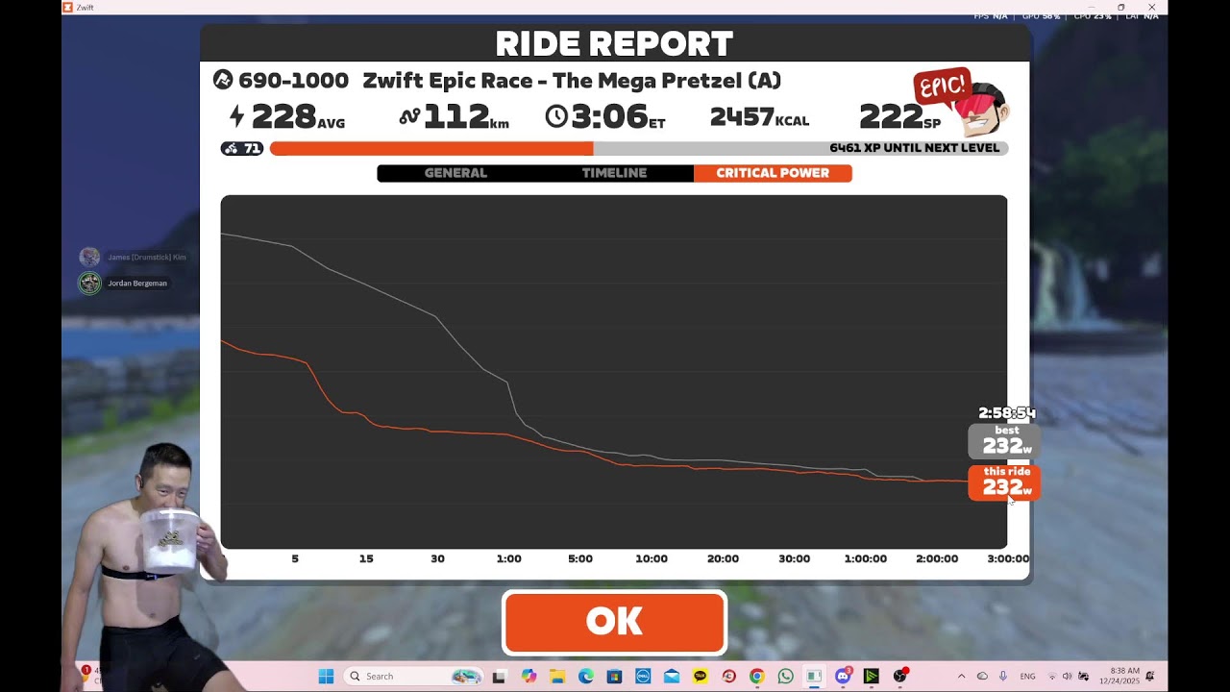The image size is (1230, 692).
Task: Click the battery status tray icon
Action: point(1083,677)
